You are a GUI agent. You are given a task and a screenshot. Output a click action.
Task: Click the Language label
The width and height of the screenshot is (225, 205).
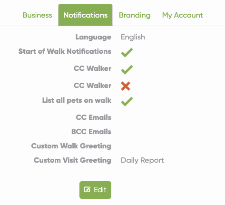93,37
